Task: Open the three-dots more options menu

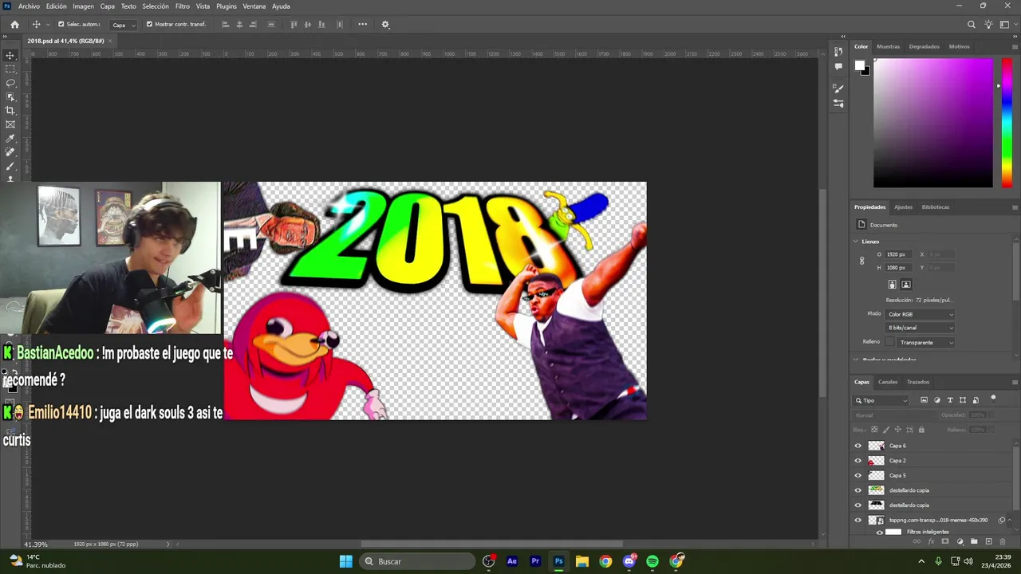Action: (x=362, y=25)
